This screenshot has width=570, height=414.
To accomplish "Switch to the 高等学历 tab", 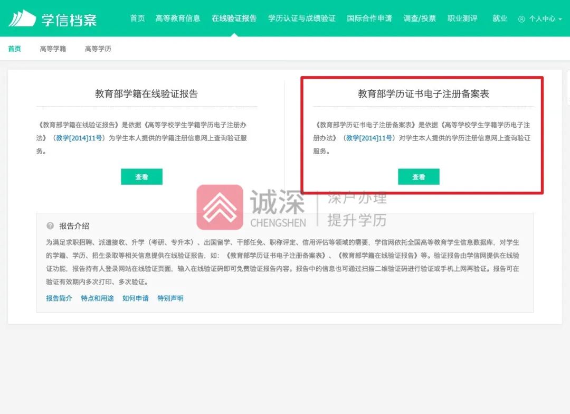I will tap(97, 49).
